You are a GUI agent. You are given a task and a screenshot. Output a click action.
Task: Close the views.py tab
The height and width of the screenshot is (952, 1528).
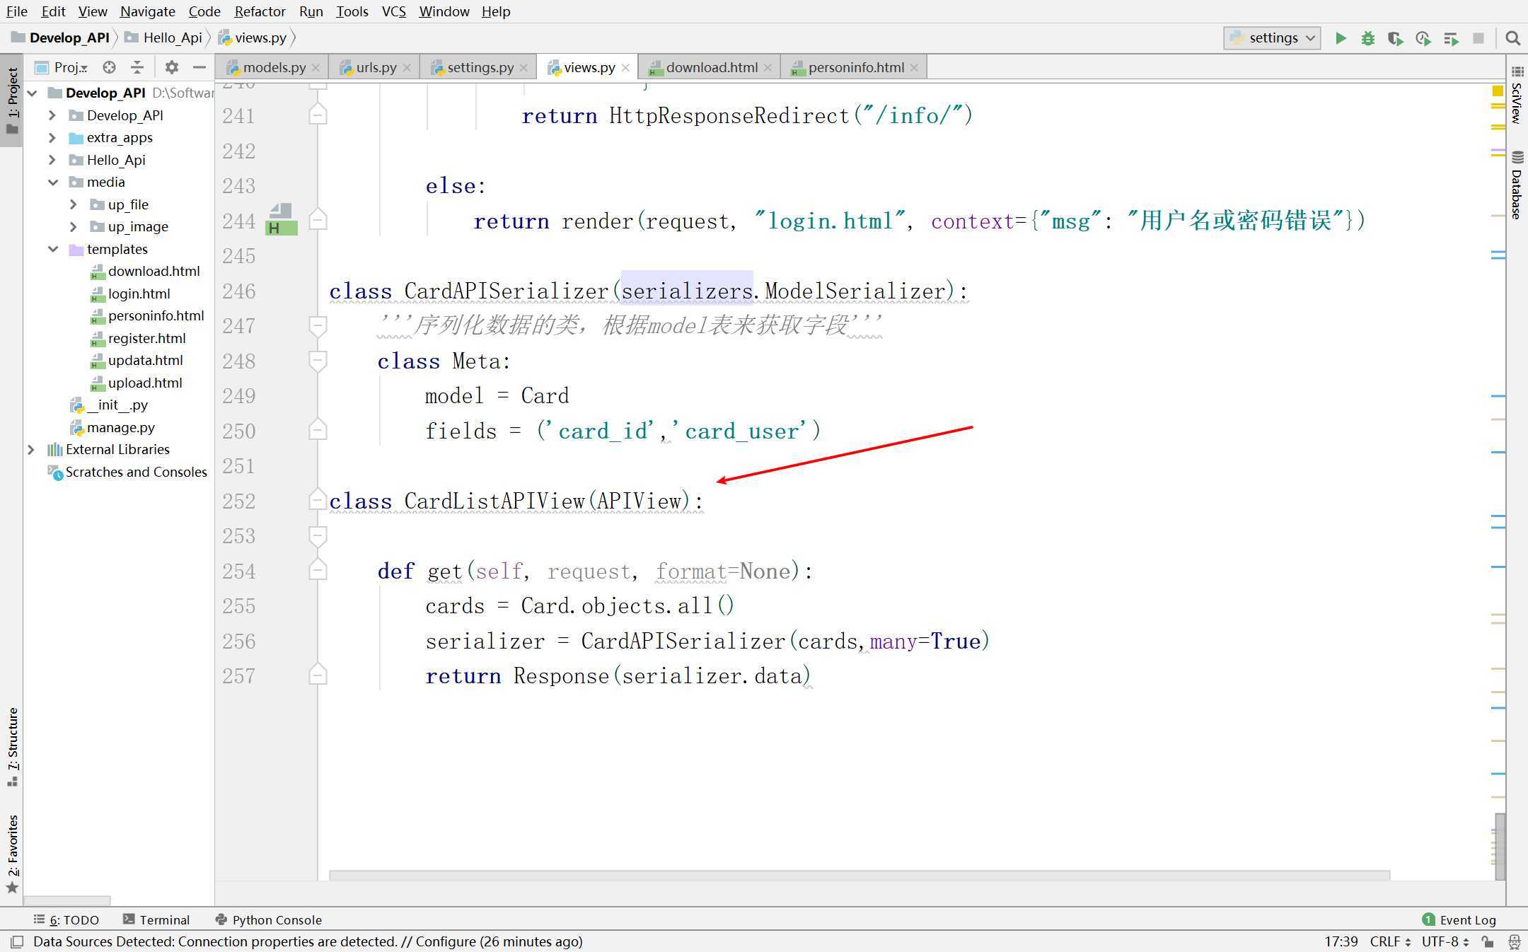625,68
